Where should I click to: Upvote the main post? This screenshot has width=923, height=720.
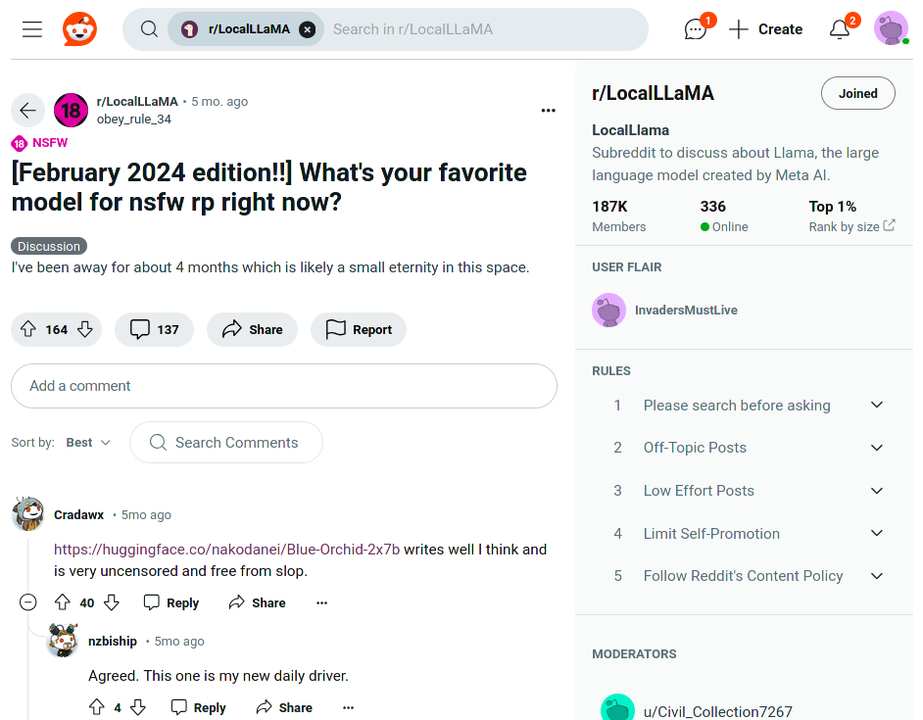click(28, 329)
